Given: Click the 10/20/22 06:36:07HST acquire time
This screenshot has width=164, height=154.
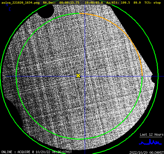Looking at the screenshot, I should point(54,152).
